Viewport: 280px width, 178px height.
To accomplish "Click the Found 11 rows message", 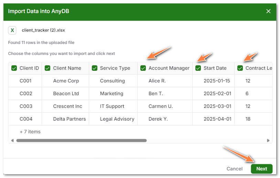I will (x=41, y=43).
